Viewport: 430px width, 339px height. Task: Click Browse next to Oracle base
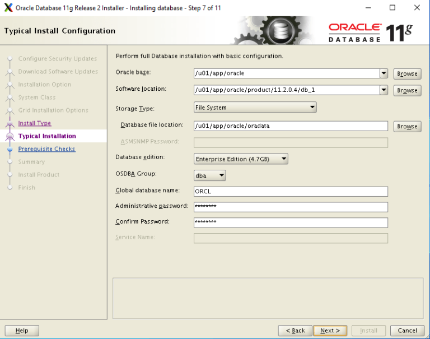pyautogui.click(x=407, y=73)
